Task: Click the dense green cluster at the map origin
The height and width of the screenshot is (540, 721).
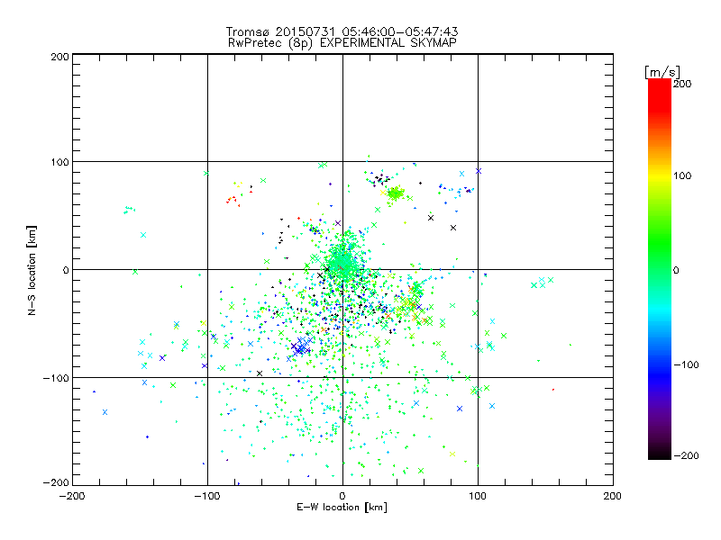Action: click(x=342, y=263)
